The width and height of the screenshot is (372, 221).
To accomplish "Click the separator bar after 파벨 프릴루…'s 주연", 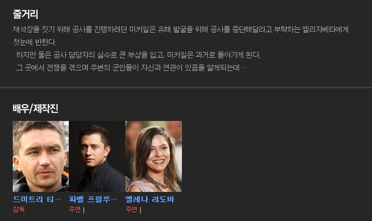I will (84, 210).
